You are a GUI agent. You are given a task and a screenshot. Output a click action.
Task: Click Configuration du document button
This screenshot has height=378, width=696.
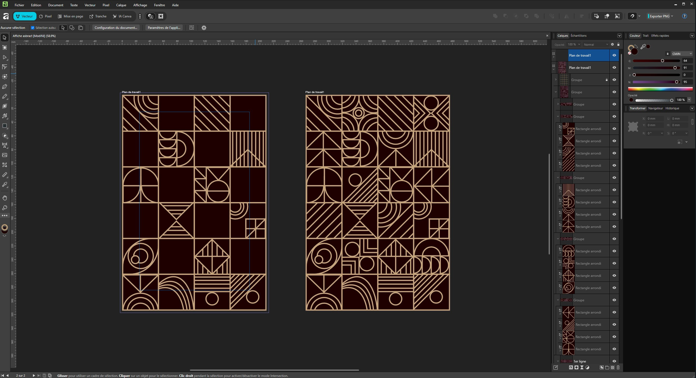(x=116, y=28)
